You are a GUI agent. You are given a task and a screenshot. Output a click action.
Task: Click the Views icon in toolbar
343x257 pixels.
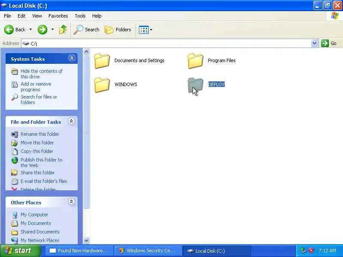click(x=144, y=30)
